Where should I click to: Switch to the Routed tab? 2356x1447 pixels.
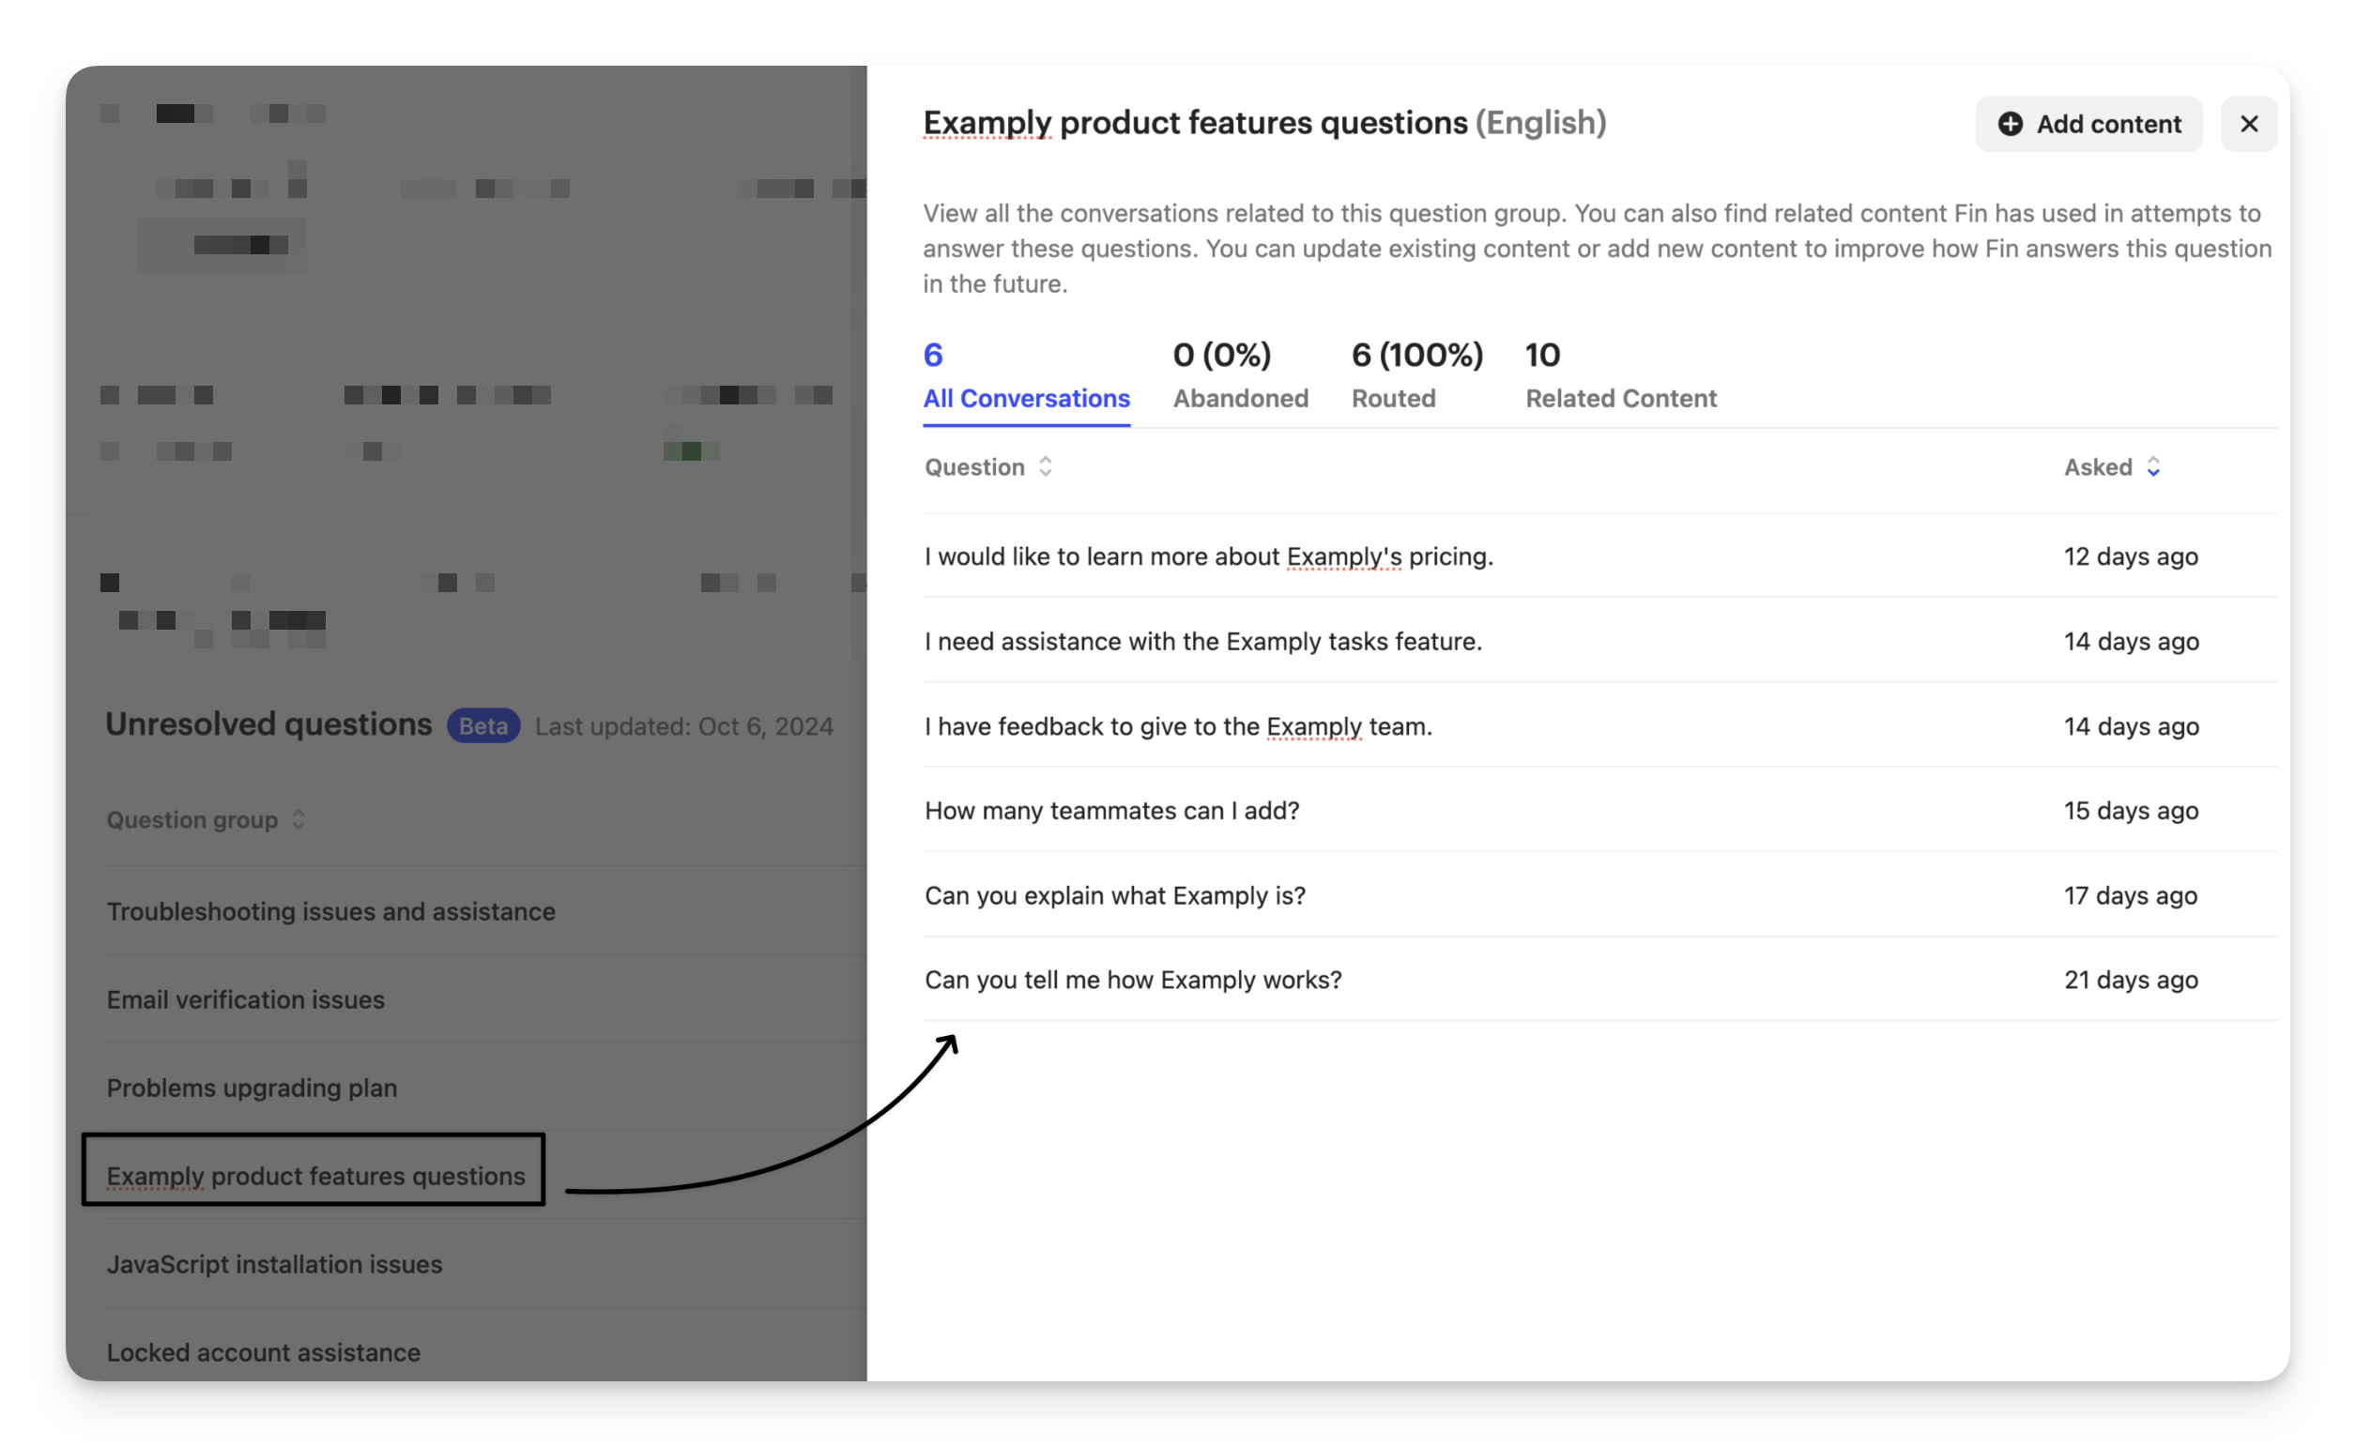1415,378
